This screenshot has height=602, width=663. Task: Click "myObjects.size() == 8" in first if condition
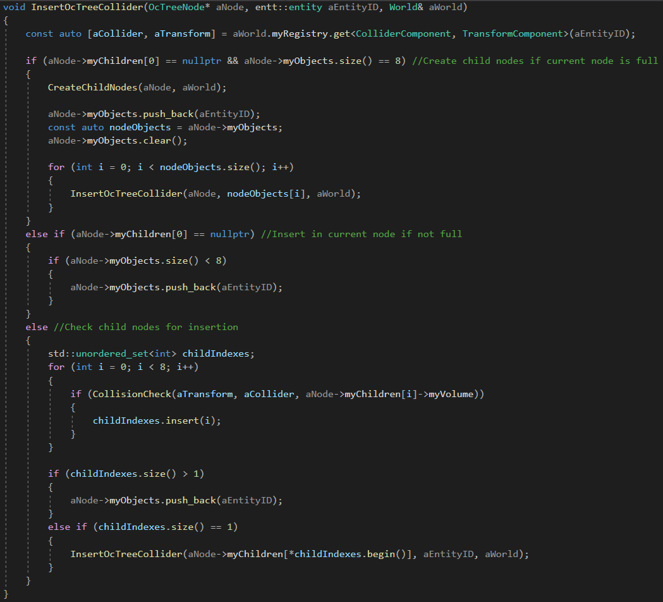(x=342, y=61)
